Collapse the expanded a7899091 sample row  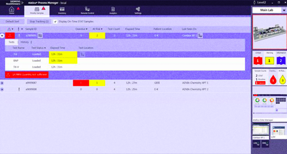pos(2,35)
